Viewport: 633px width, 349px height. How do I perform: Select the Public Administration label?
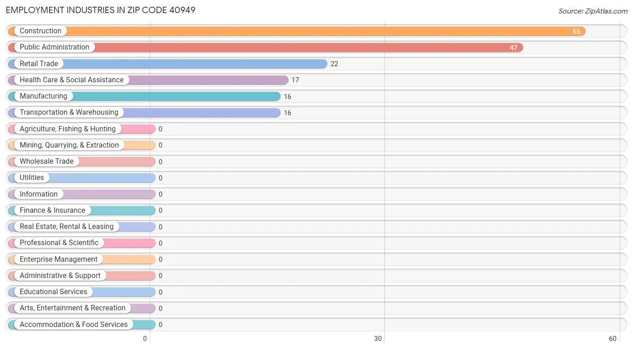[x=54, y=47]
